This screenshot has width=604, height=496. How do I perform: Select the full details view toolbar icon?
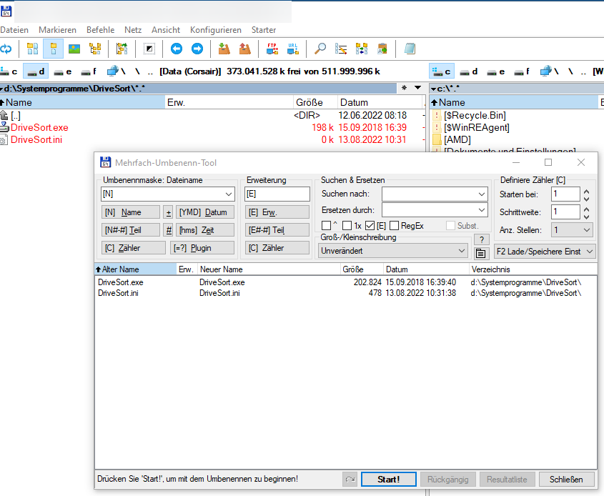[54, 49]
